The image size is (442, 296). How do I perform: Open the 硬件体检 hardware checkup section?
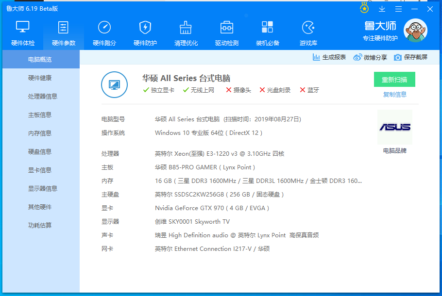click(x=23, y=33)
